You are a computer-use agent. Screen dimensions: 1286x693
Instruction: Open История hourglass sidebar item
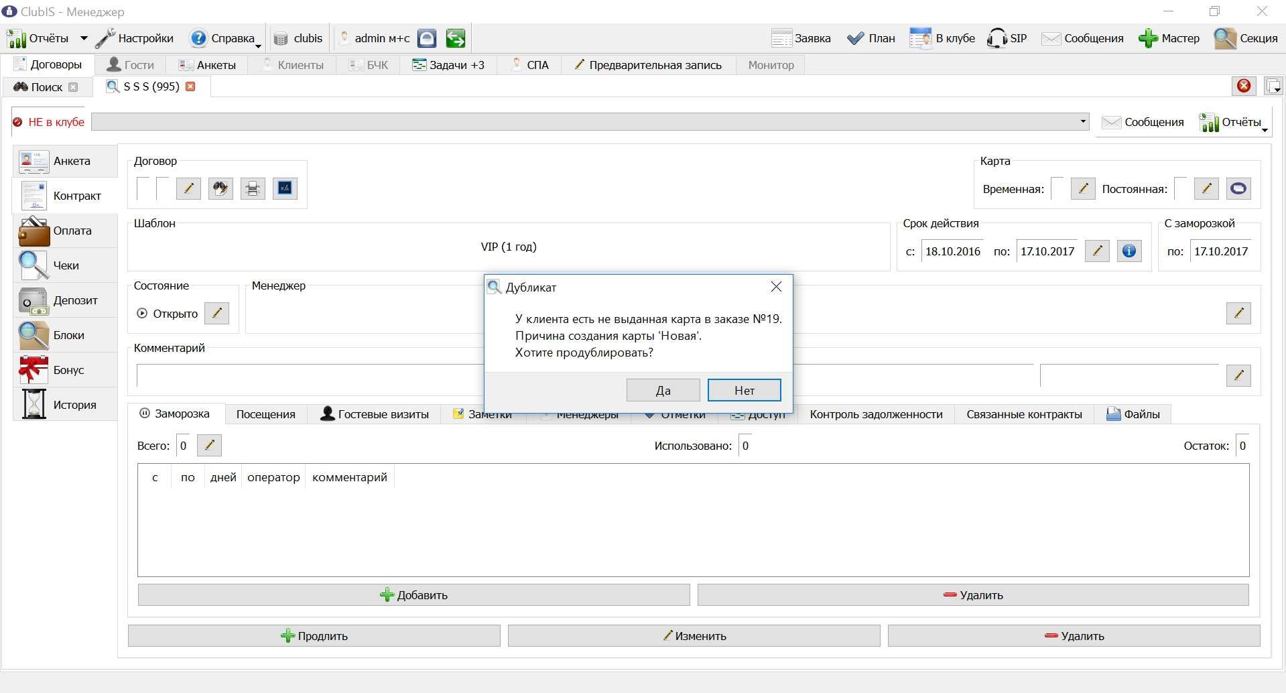65,405
